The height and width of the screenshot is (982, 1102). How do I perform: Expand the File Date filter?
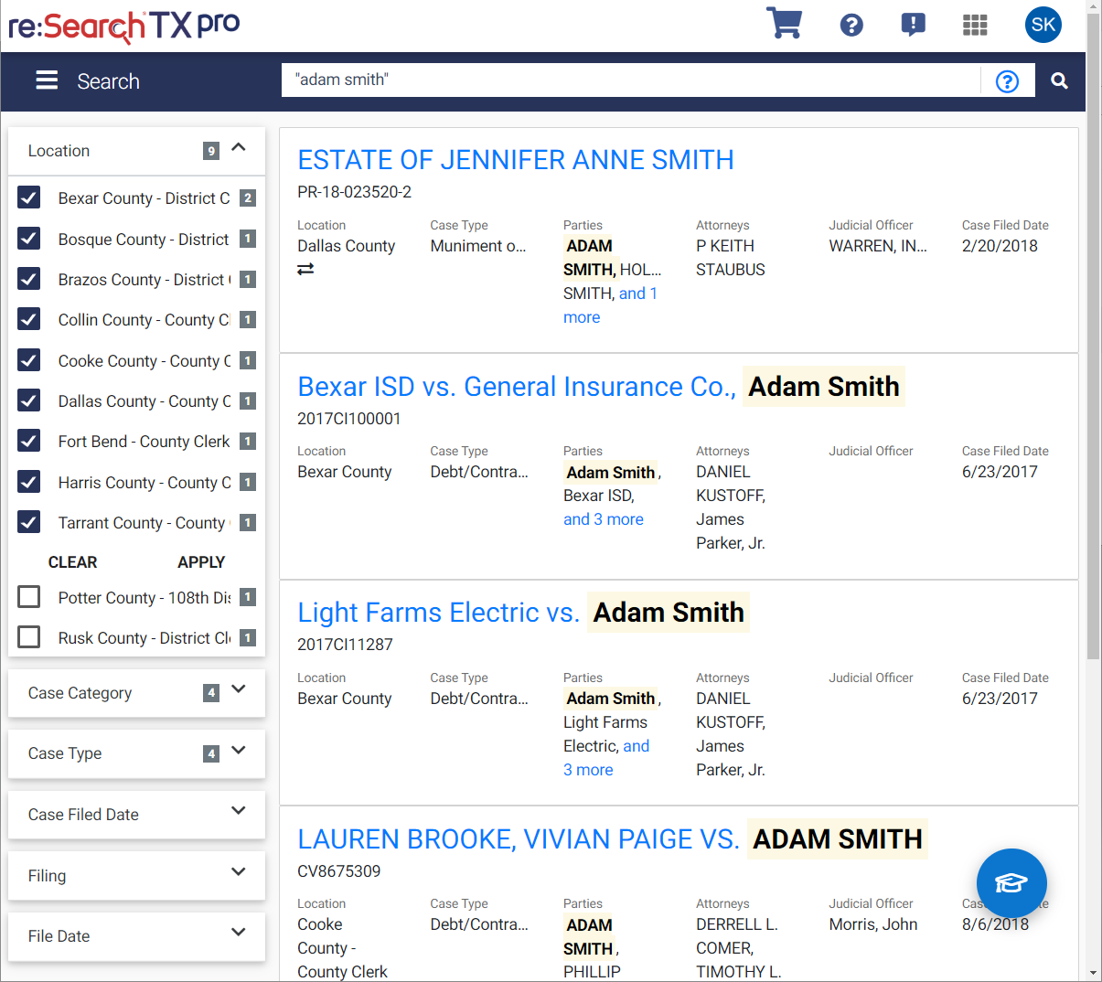(239, 933)
